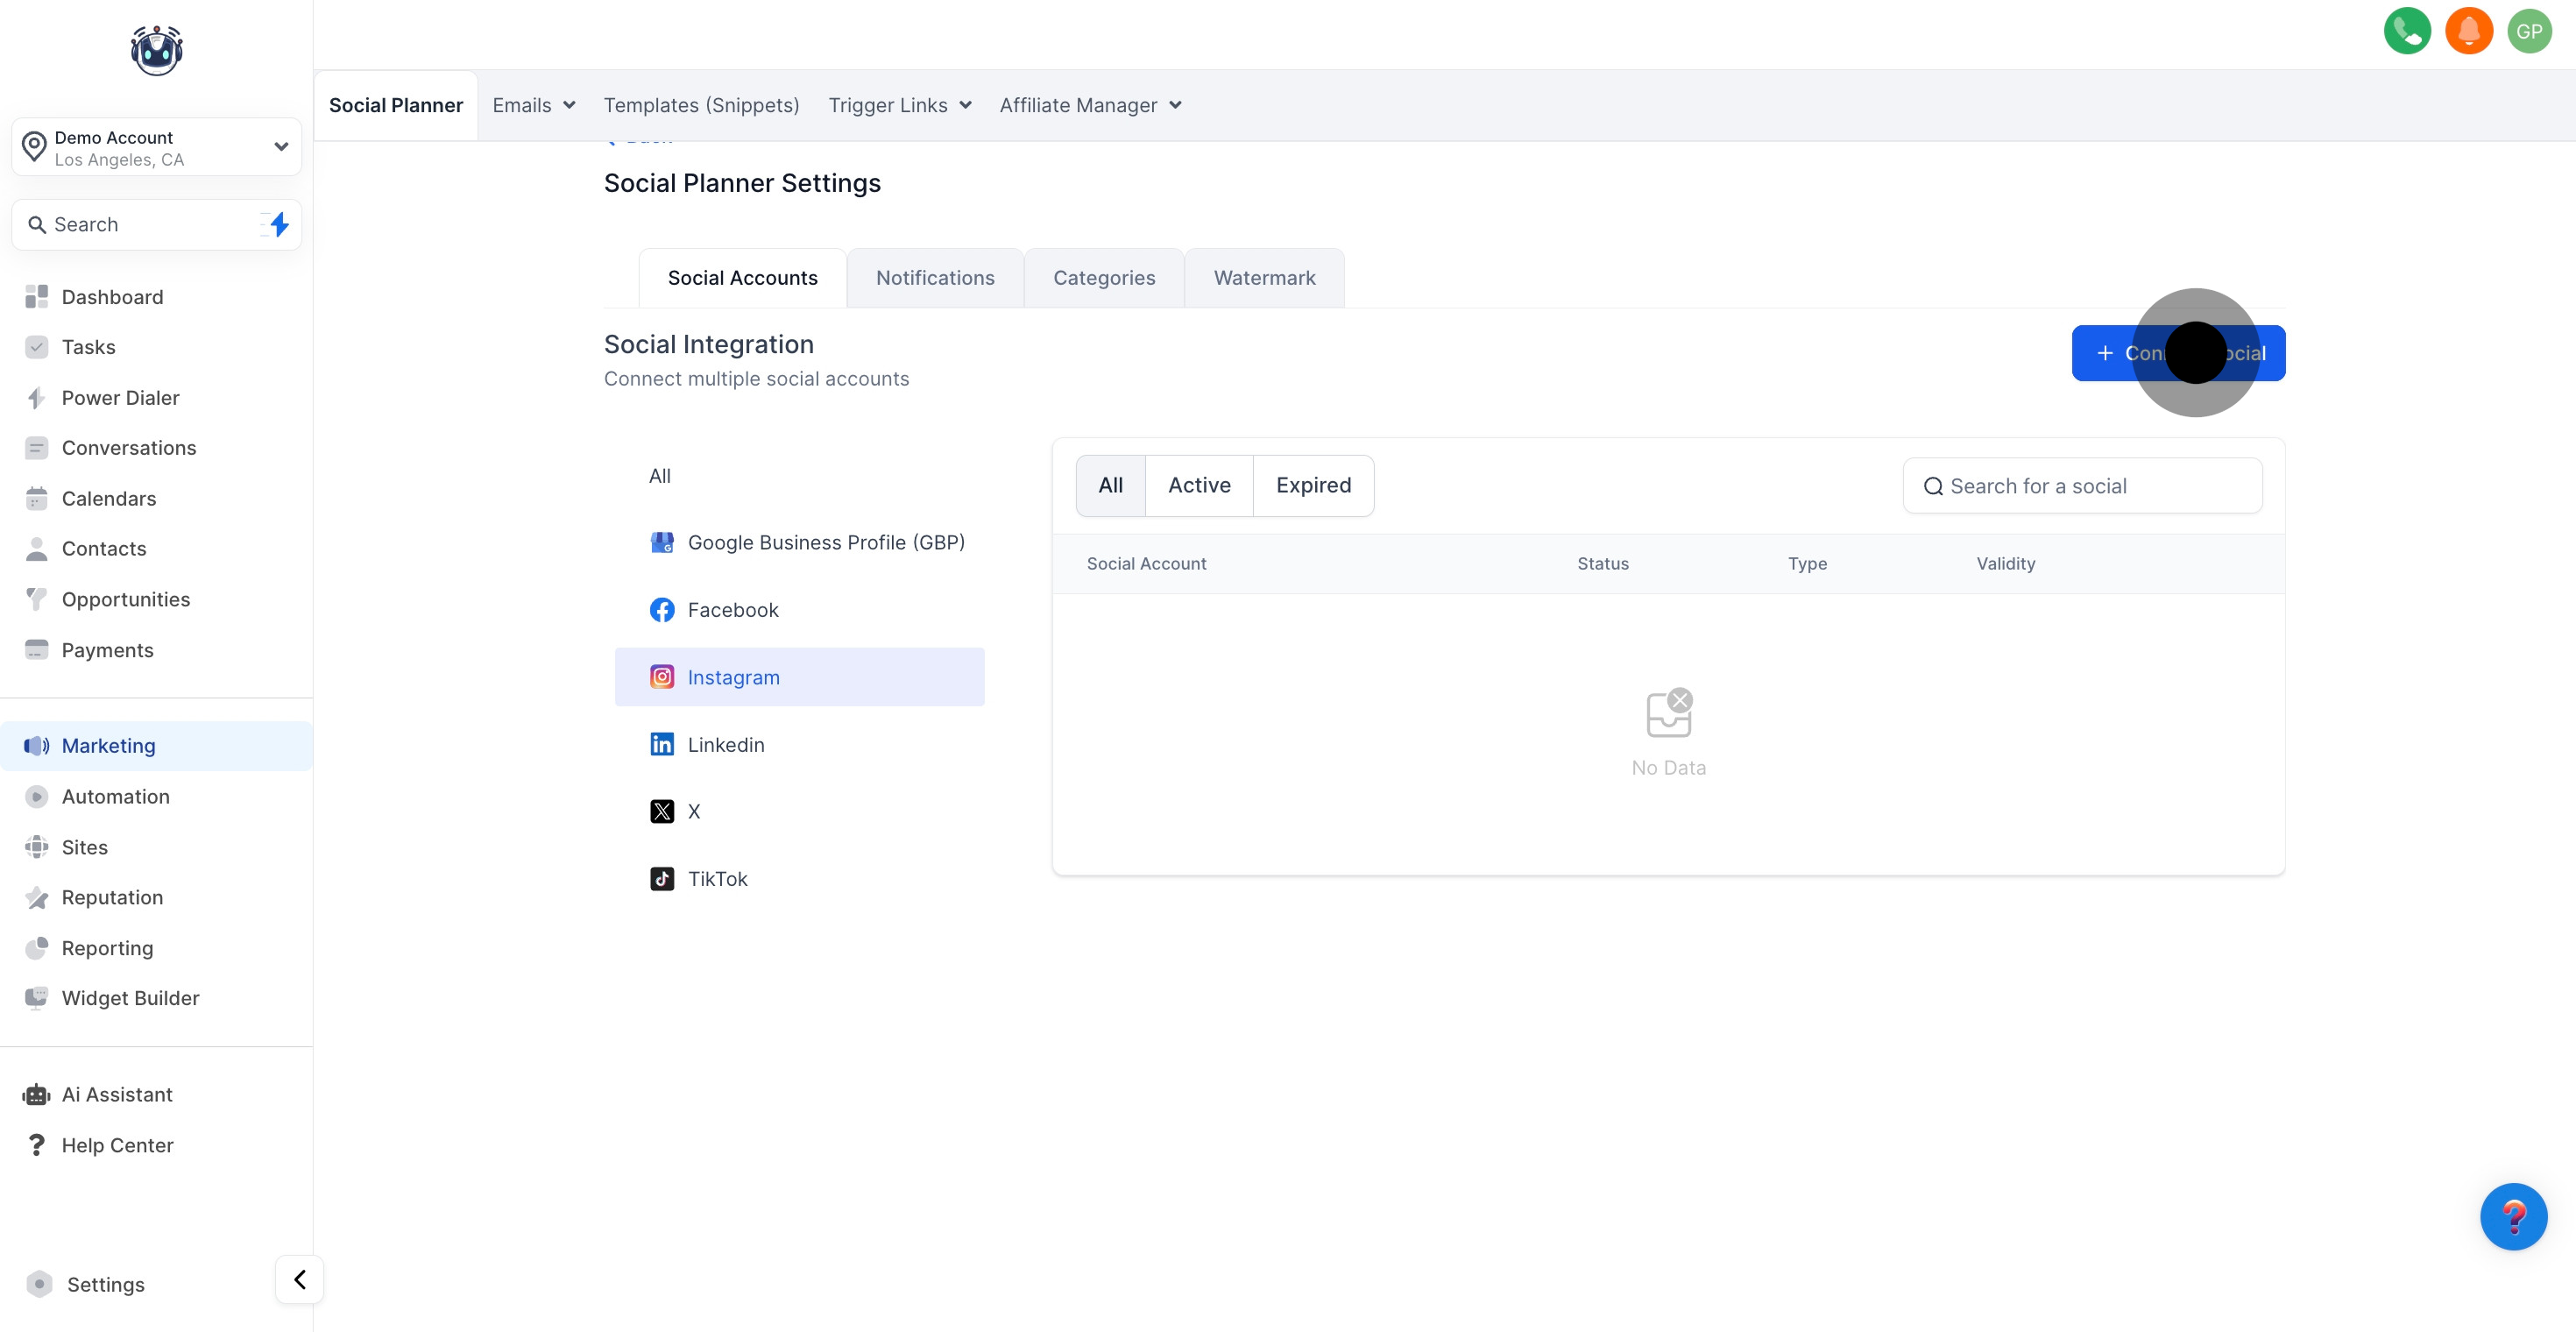This screenshot has height=1332, width=2576.
Task: Expand the Emails dropdown menu
Action: point(533,105)
